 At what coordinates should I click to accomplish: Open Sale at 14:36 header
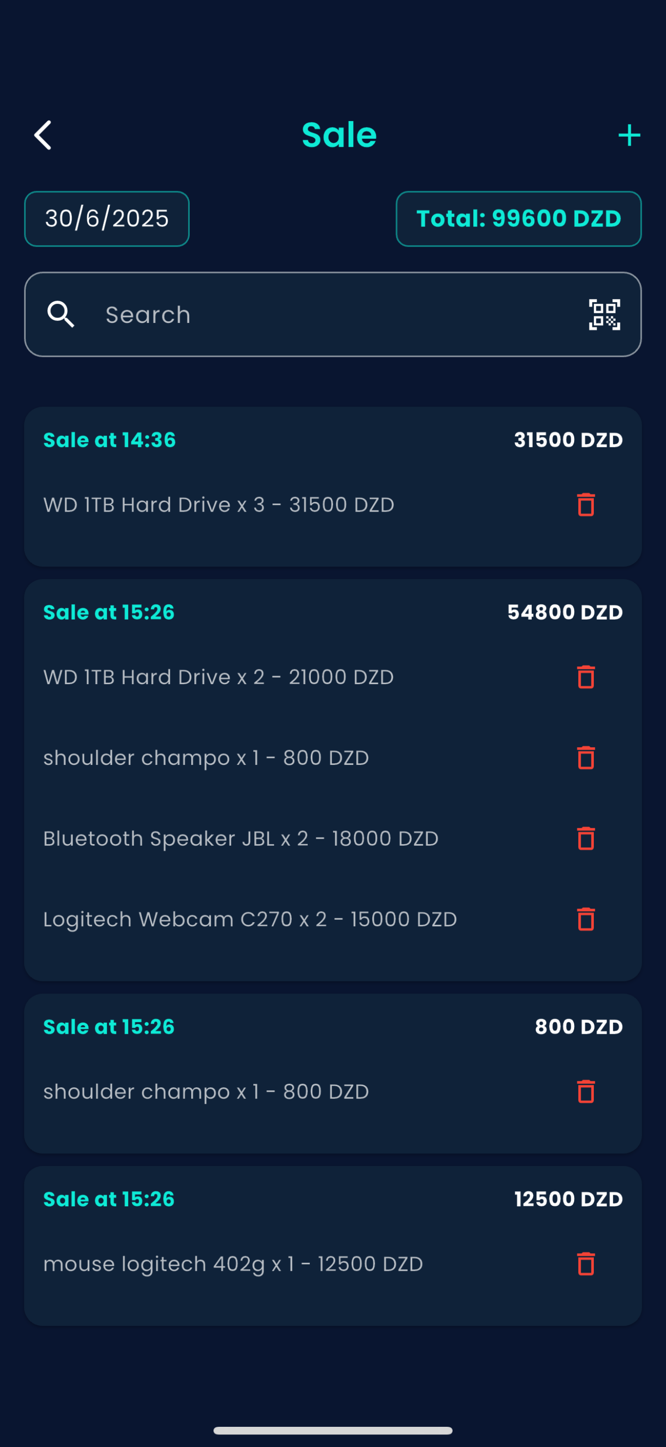pos(109,440)
